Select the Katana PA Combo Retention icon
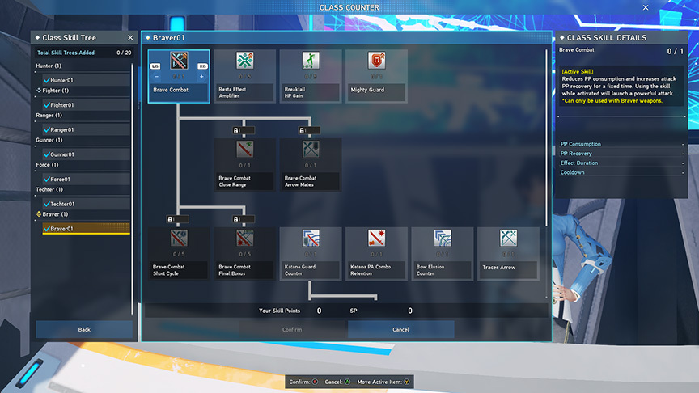Viewport: 699px width, 393px height. 376,239
